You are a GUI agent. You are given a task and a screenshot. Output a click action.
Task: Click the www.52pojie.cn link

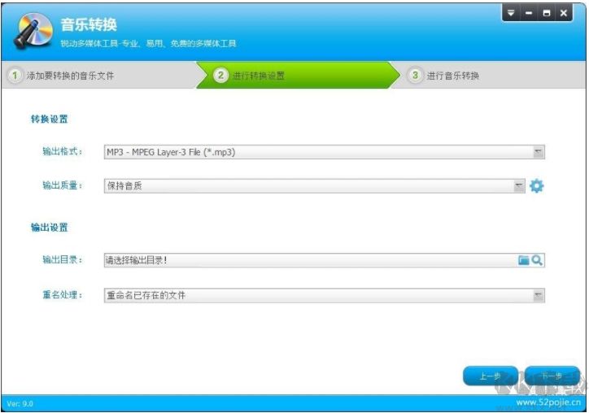coord(548,402)
